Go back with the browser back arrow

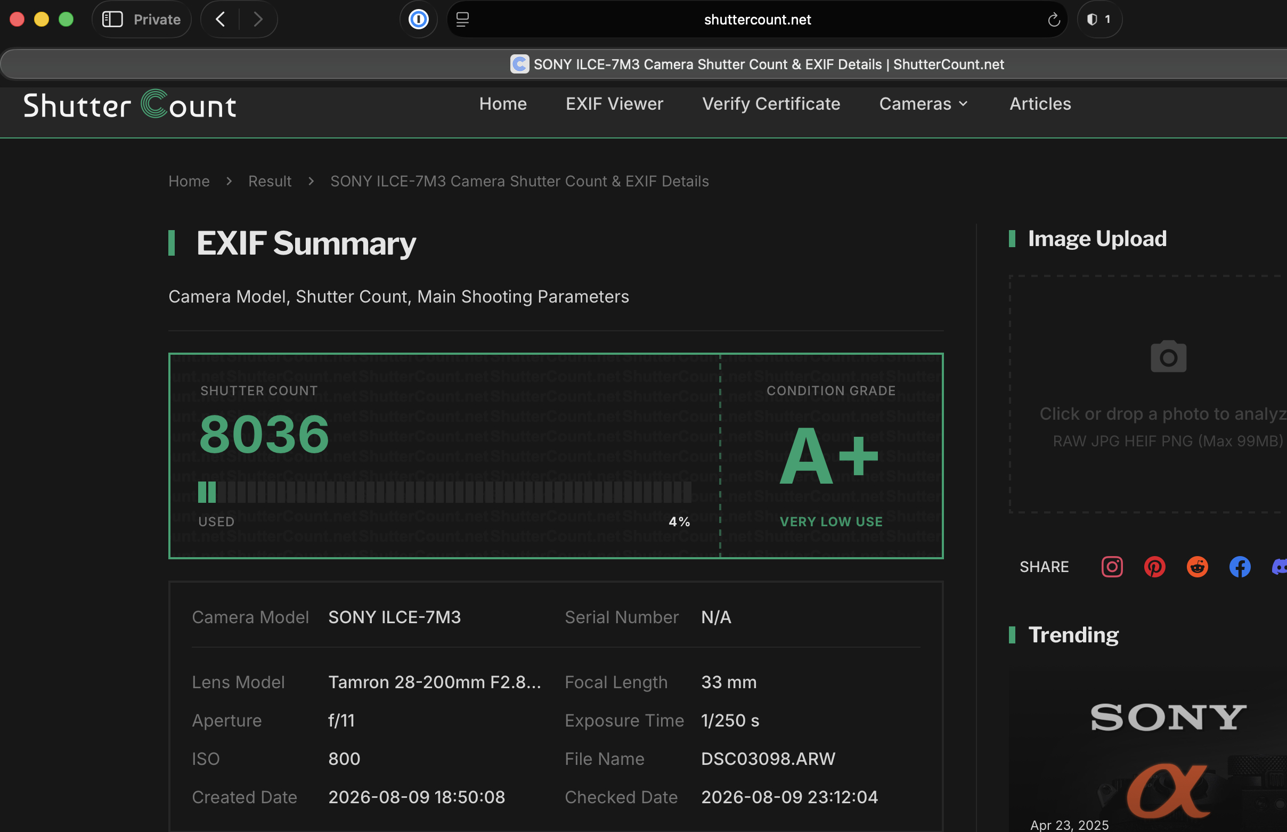pyautogui.click(x=221, y=20)
